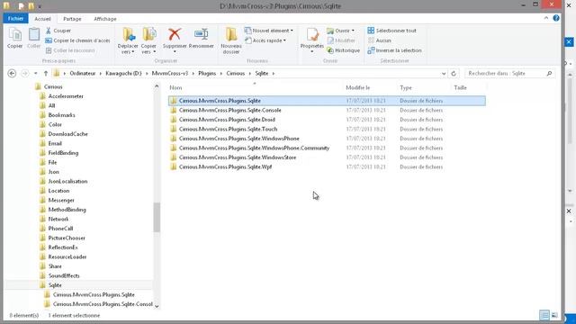Screen dimensions: 576x324
Task: Click Sélectionner tout
Action: click(x=392, y=31)
